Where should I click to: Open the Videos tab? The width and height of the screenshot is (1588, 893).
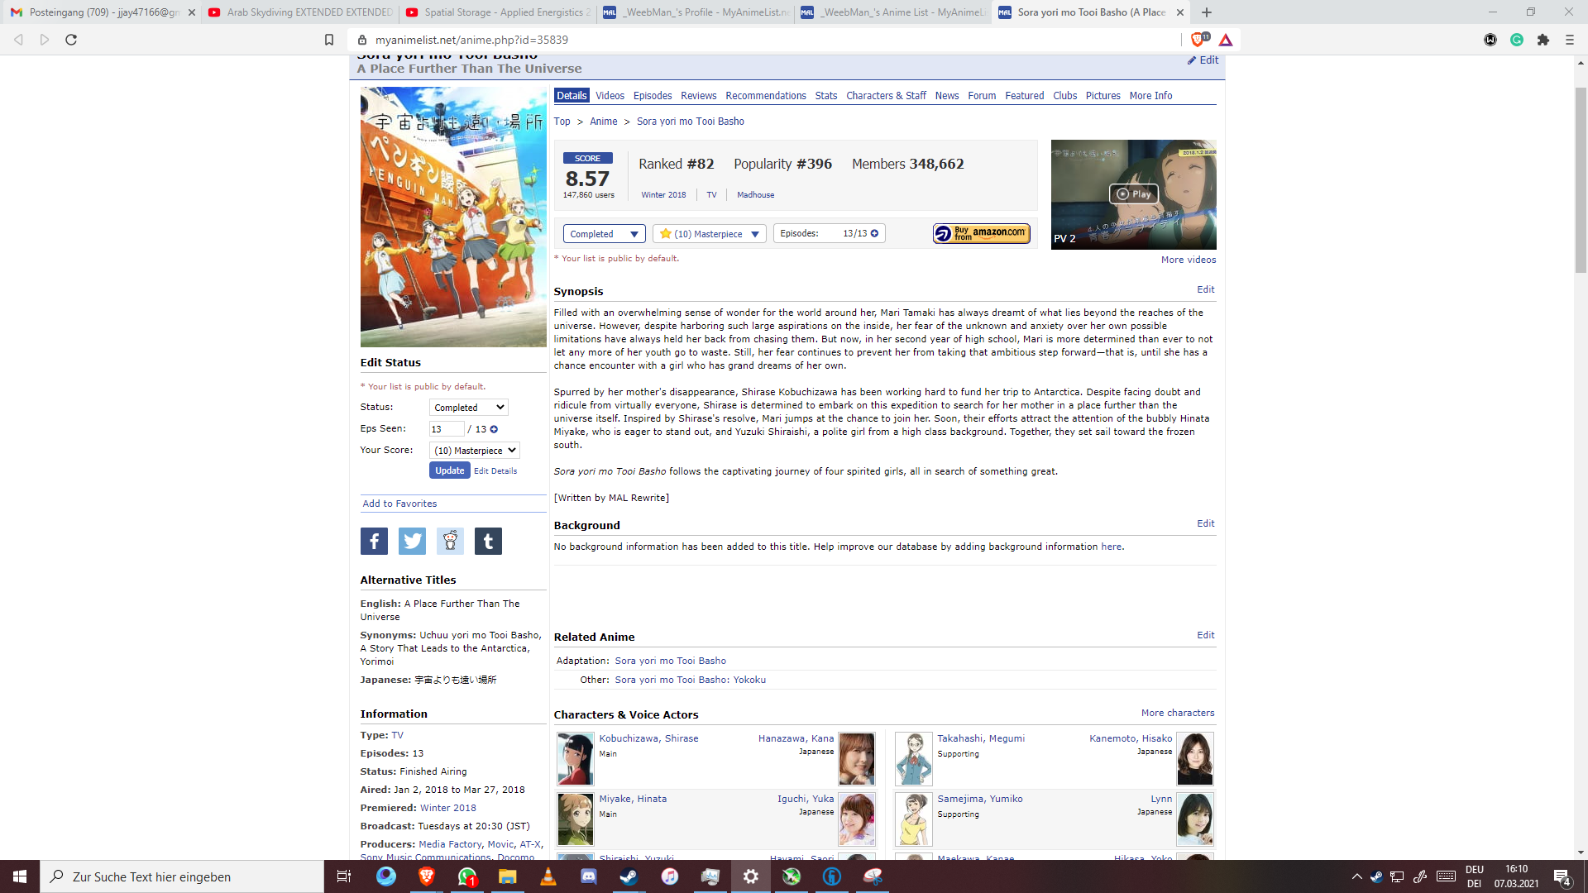[x=610, y=96]
